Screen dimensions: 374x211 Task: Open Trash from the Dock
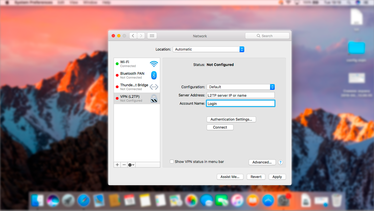point(337,200)
